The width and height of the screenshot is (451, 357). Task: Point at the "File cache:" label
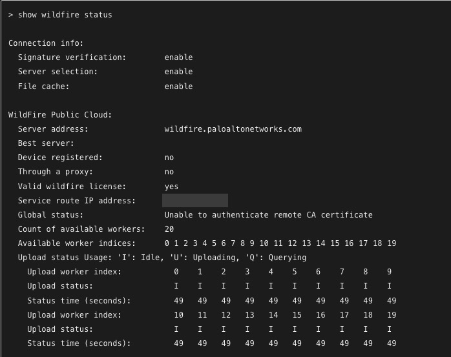(x=43, y=87)
